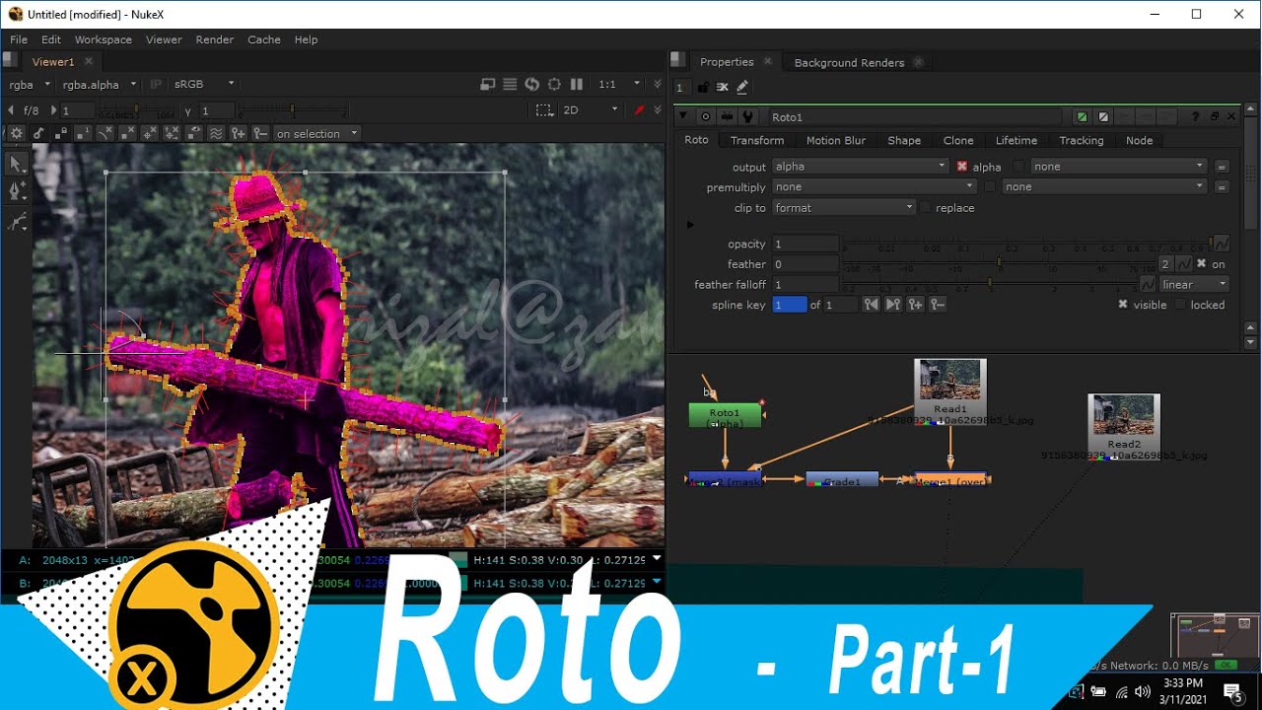Click the center node icon in Roto1 panel
The image size is (1262, 710).
coord(705,117)
